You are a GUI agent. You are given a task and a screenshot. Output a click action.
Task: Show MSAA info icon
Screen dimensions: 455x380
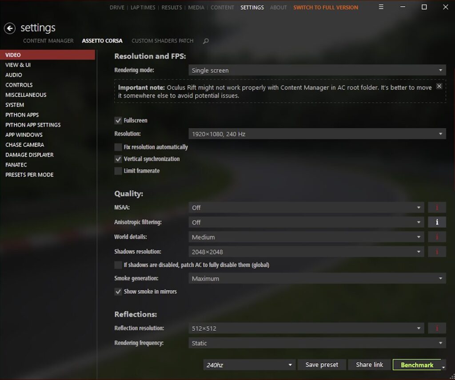click(x=437, y=208)
